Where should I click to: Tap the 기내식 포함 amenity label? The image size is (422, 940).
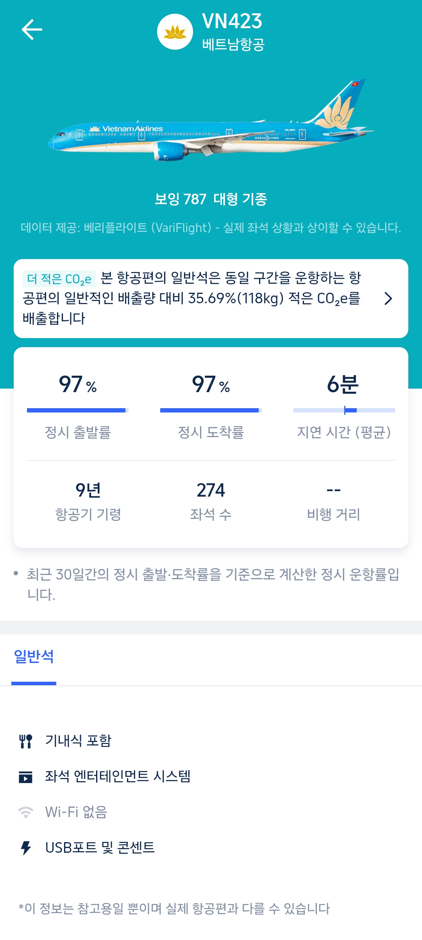tap(79, 741)
